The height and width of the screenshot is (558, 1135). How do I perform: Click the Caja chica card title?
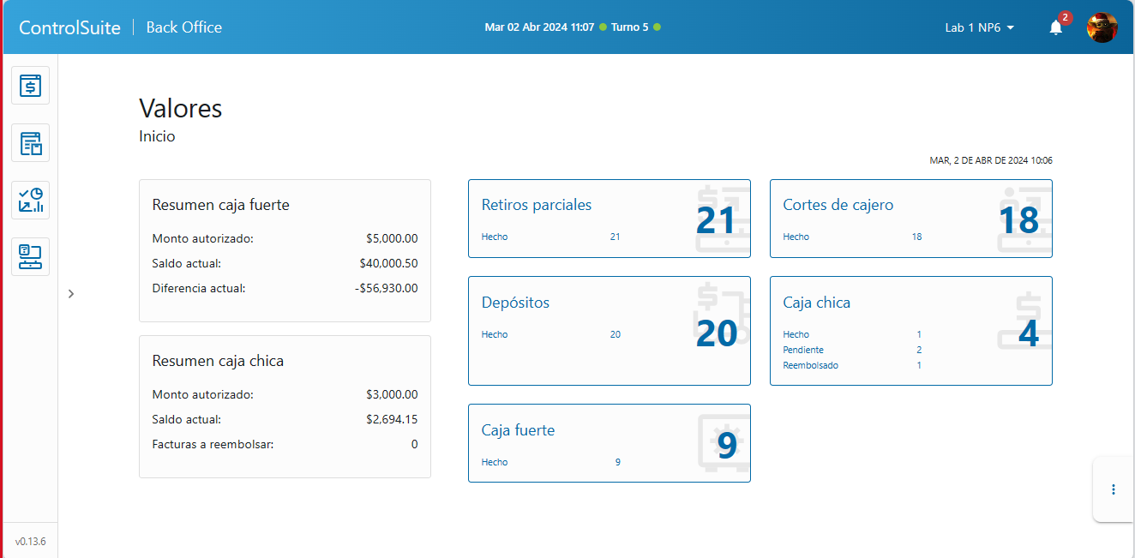point(816,303)
